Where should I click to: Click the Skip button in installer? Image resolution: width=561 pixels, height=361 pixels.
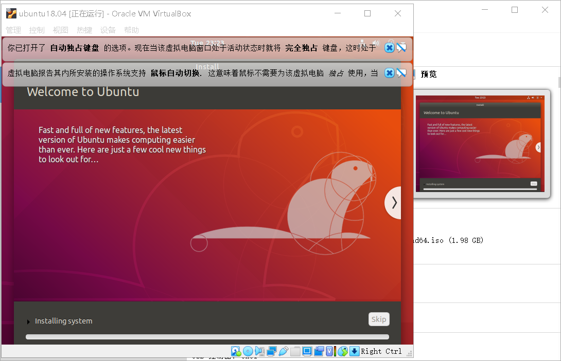379,319
